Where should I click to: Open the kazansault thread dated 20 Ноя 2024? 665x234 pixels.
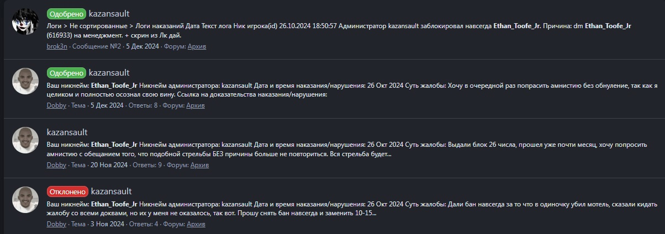click(67, 132)
